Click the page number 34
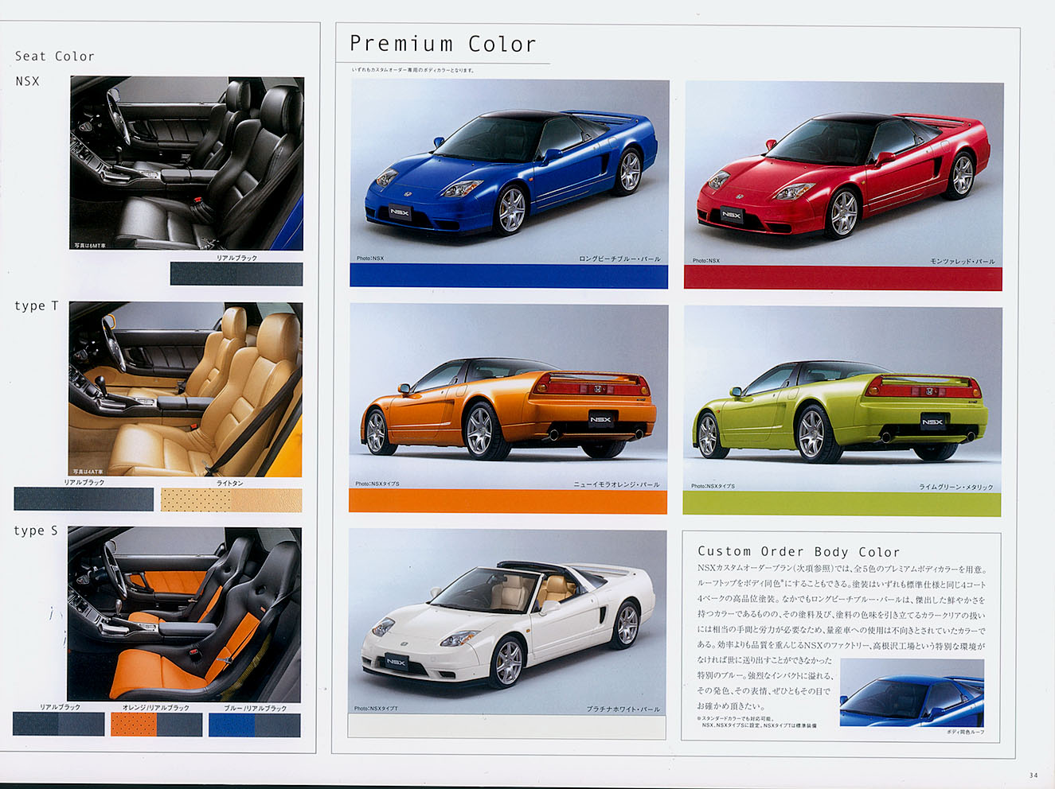 click(x=1034, y=775)
